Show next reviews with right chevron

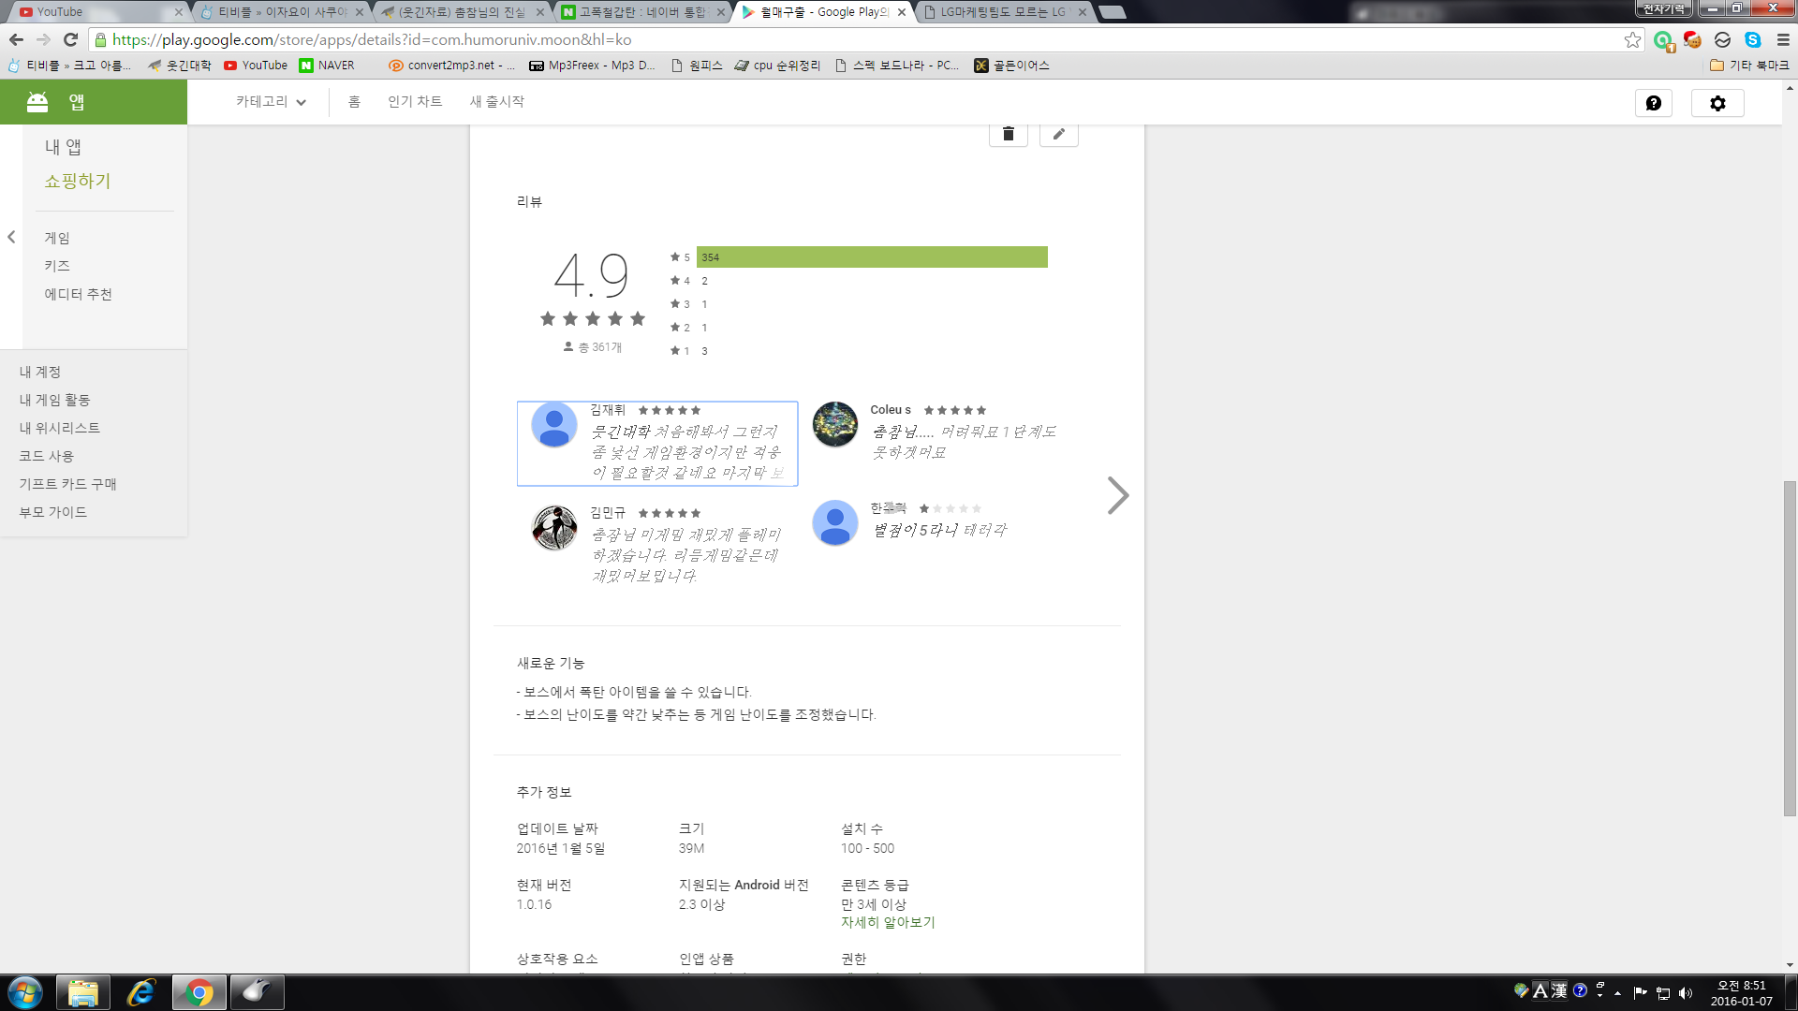click(1117, 495)
